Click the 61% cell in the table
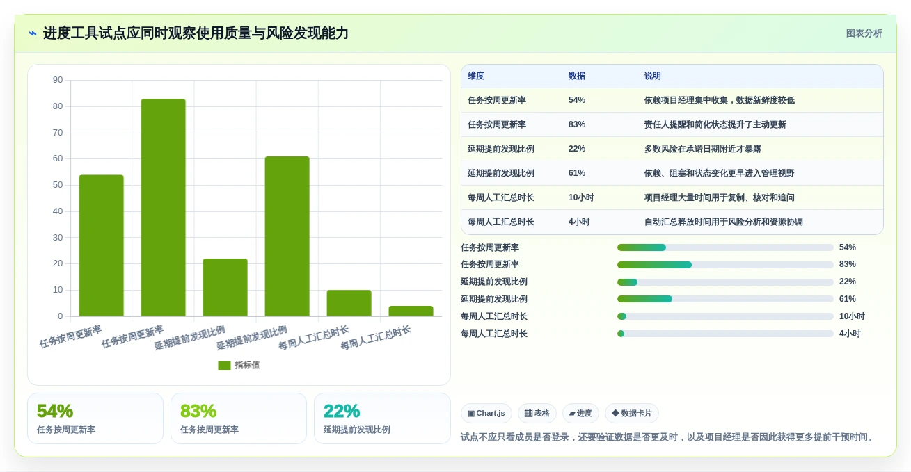The width and height of the screenshot is (911, 472). coord(577,173)
